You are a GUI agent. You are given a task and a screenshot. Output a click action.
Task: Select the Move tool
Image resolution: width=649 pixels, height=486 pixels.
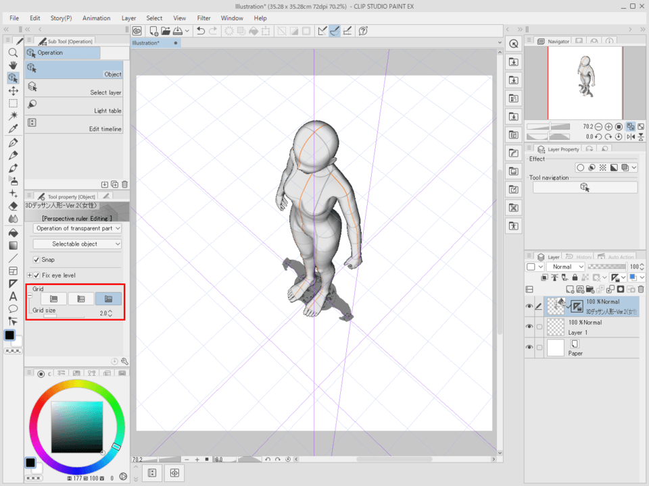pos(12,90)
